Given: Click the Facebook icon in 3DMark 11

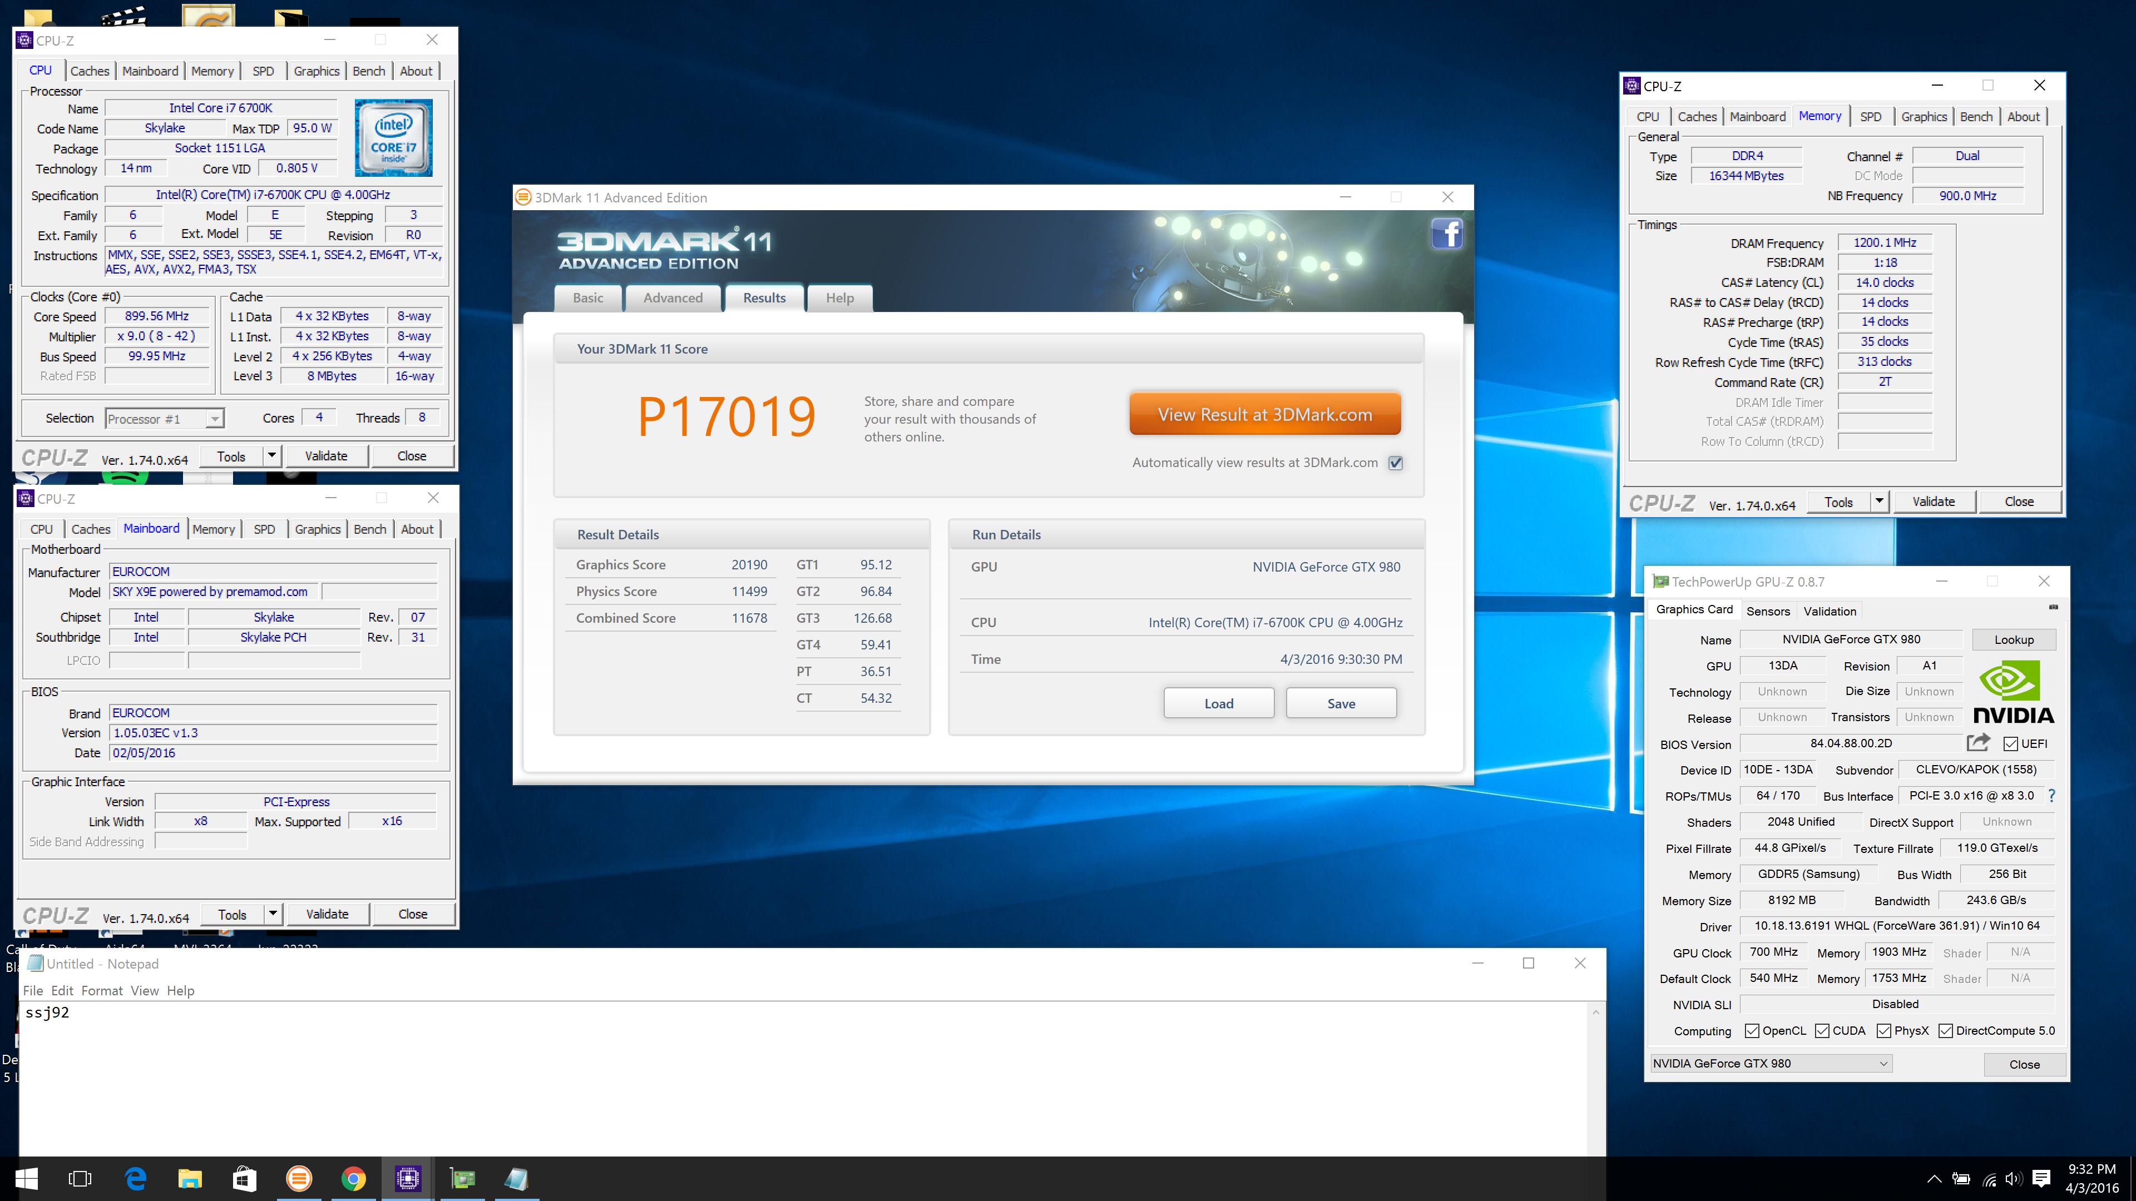Looking at the screenshot, I should point(1447,233).
